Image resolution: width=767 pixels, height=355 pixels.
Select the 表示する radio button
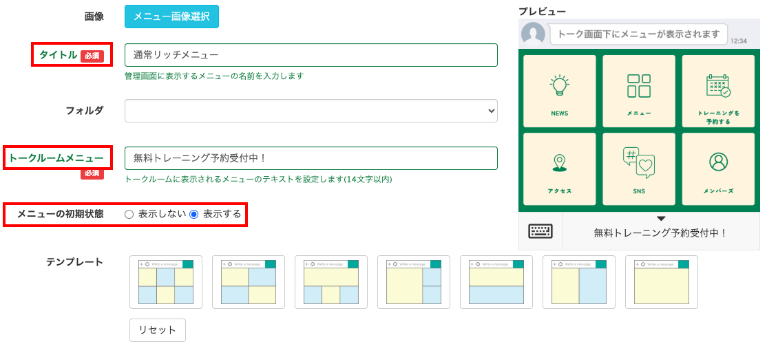(194, 215)
